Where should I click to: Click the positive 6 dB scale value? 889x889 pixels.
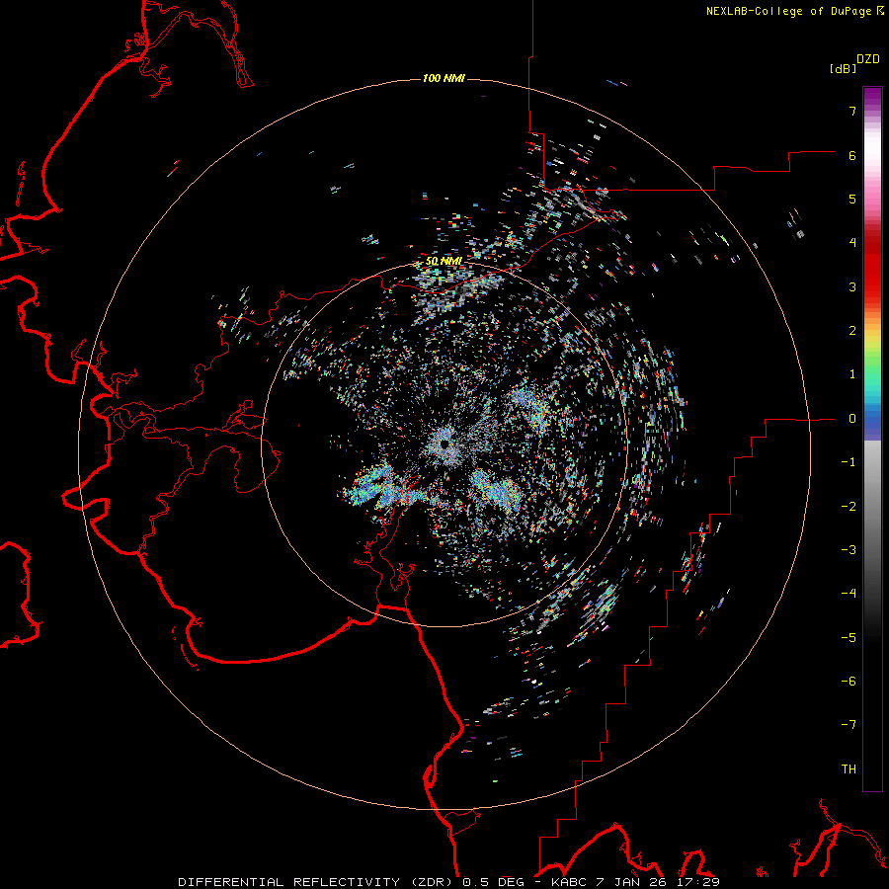click(852, 155)
